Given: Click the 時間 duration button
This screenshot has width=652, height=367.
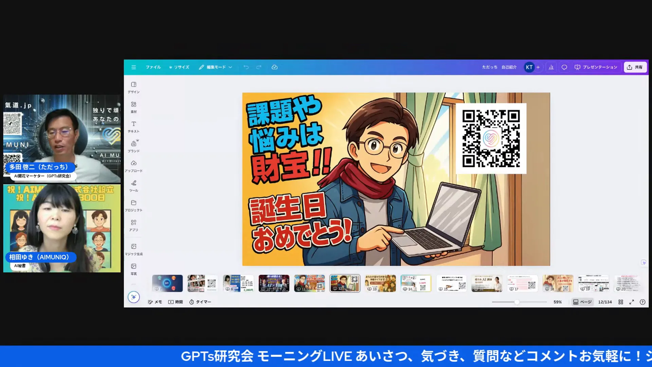Looking at the screenshot, I should 176,302.
